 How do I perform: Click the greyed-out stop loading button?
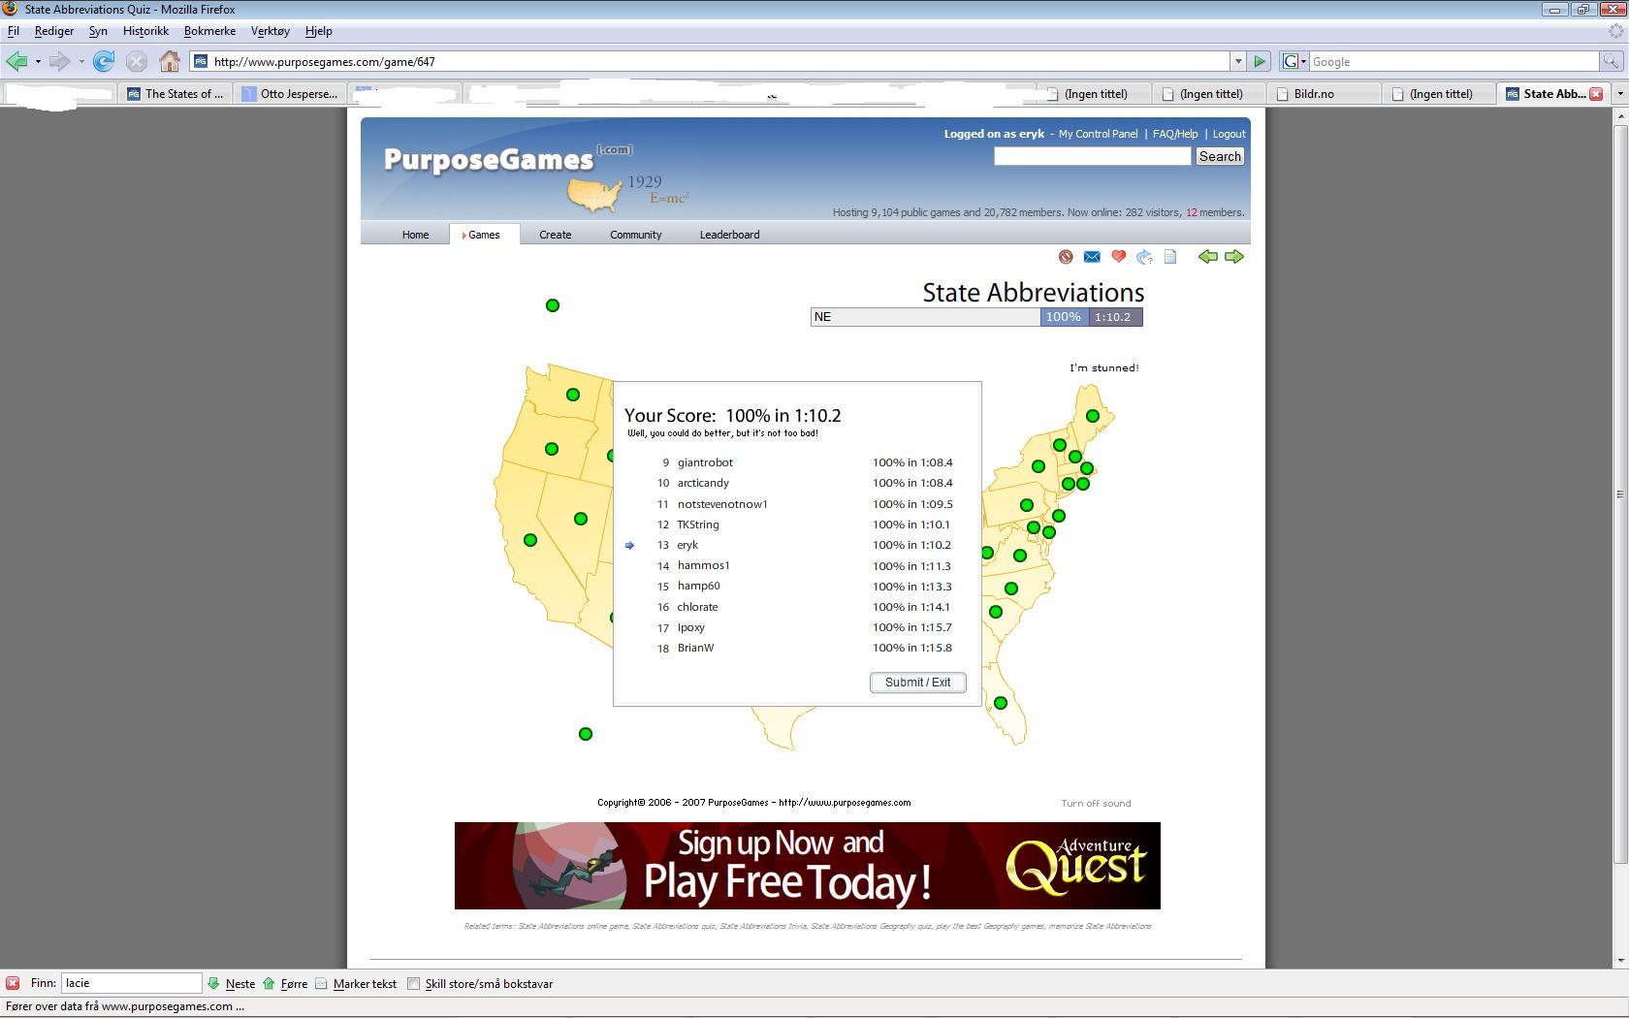[137, 62]
